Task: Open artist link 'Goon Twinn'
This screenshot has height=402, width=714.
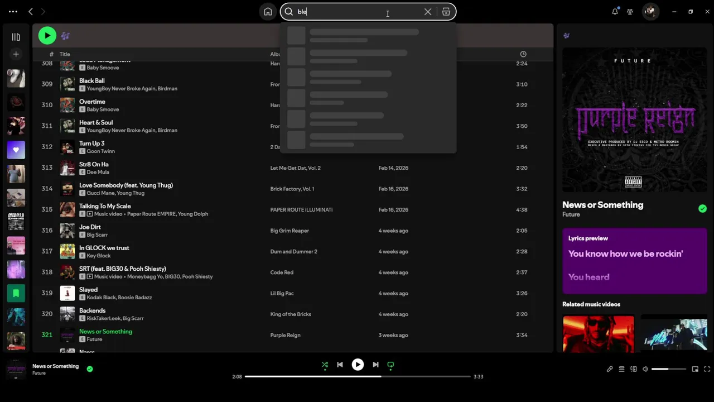Action: pos(100,151)
